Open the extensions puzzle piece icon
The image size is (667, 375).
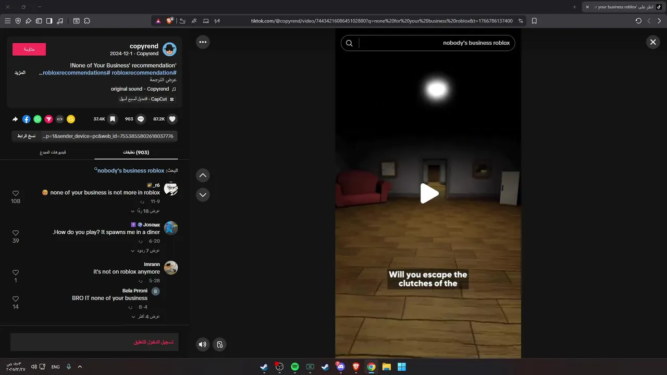[x=87, y=21]
